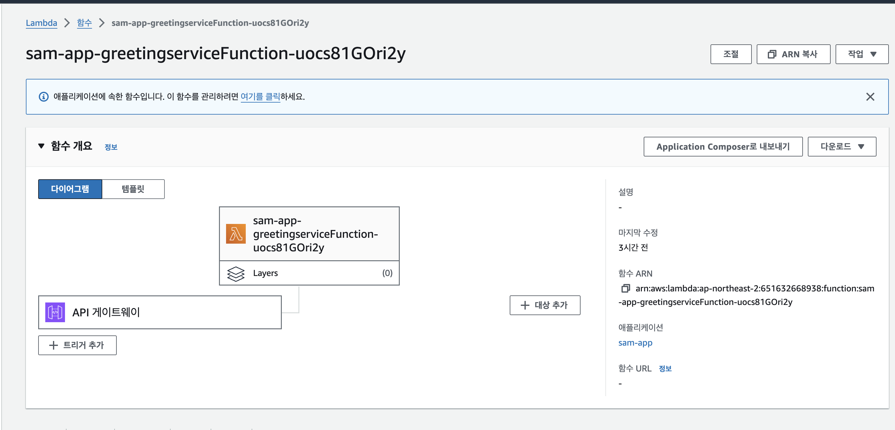Open 정보 link next to 함수 URL
895x430 pixels.
(665, 368)
